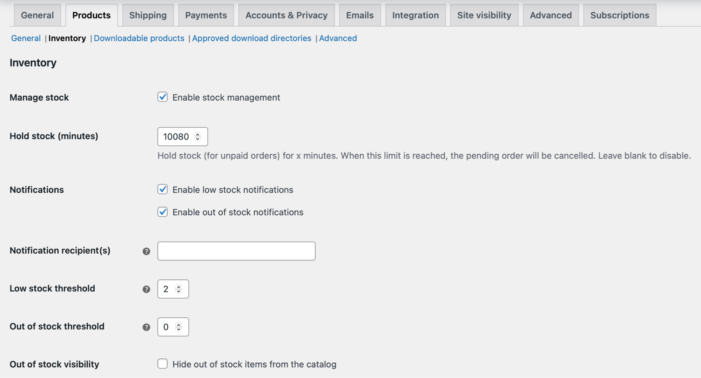Click help icon next to Low stock threshold

[x=146, y=289]
